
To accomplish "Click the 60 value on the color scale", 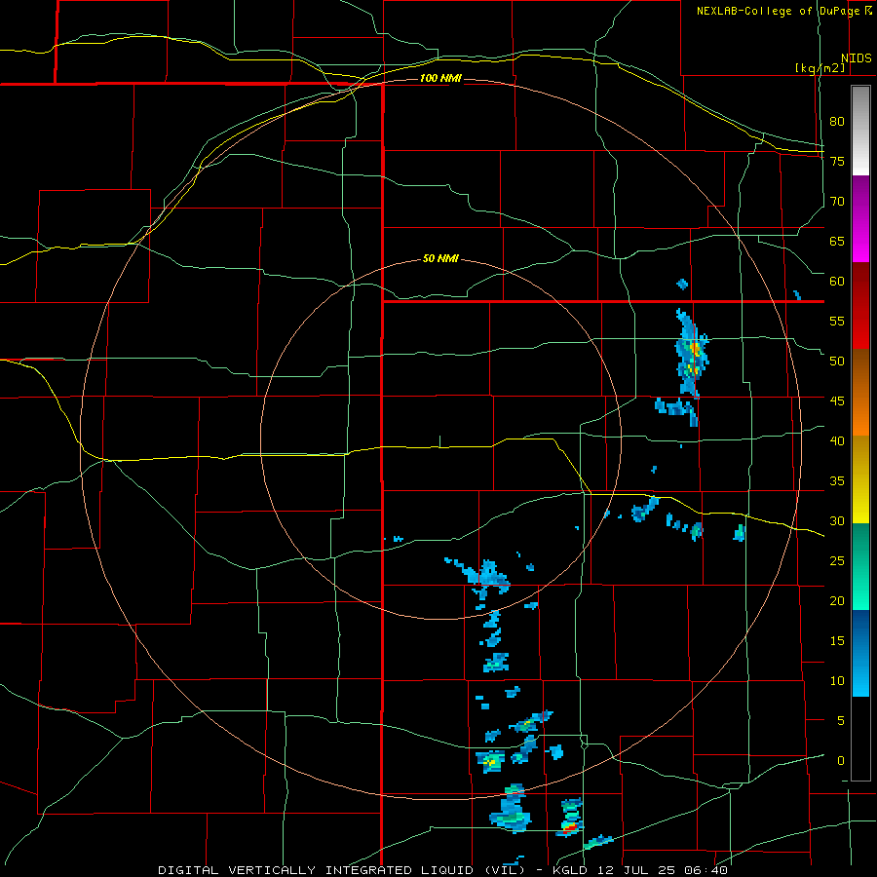I will click(x=837, y=282).
